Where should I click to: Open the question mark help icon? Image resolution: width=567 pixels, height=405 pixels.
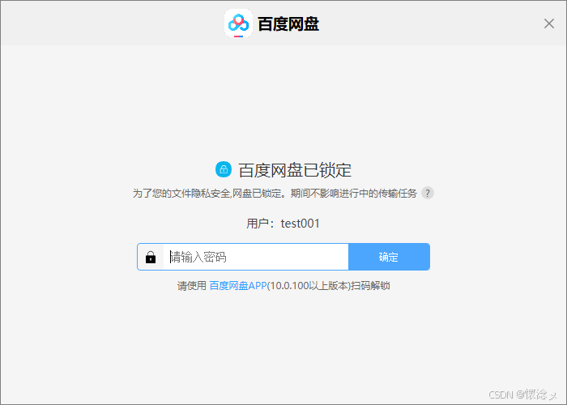pyautogui.click(x=428, y=193)
